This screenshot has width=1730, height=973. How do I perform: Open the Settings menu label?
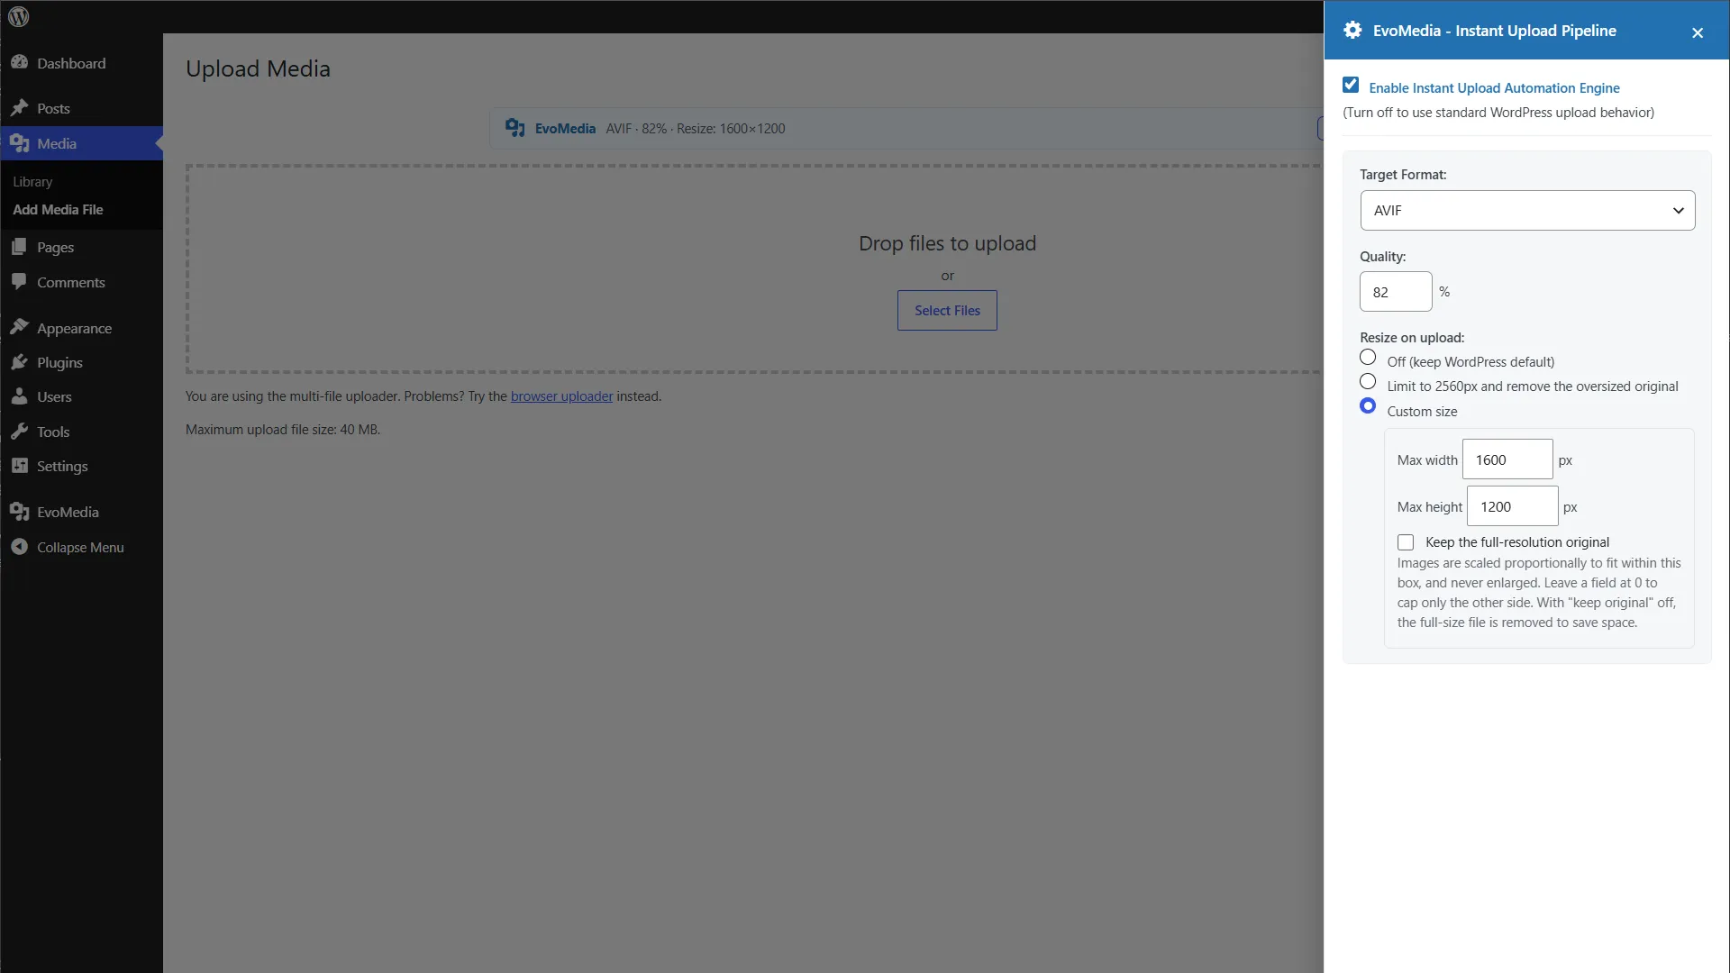click(x=62, y=466)
